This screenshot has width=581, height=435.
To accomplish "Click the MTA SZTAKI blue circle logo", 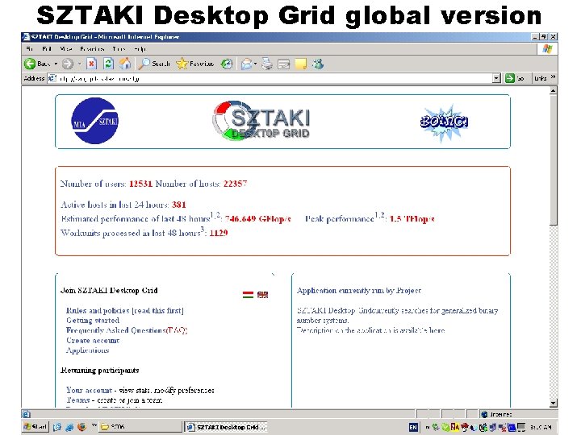I will click(95, 121).
